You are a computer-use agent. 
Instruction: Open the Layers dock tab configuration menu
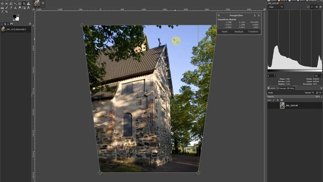pos(321,88)
